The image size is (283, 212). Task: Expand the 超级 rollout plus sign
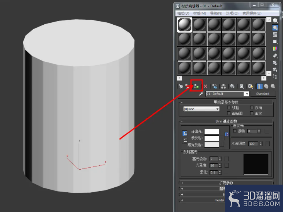pyautogui.click(x=182, y=188)
